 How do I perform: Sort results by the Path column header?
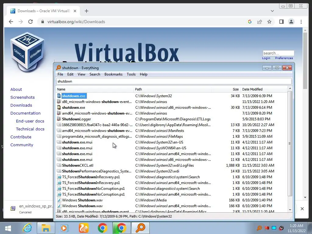click(x=172, y=89)
